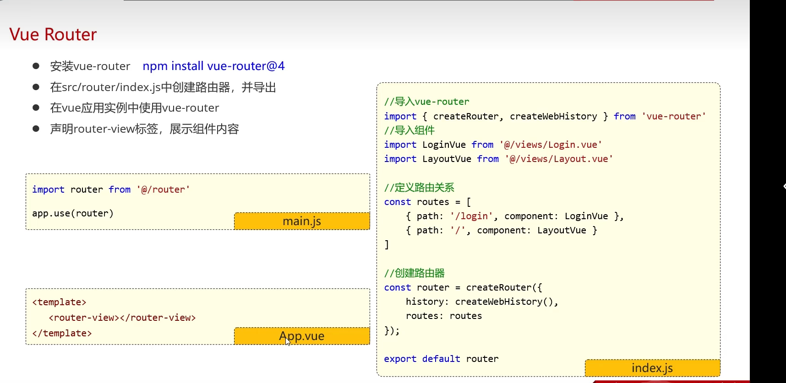The image size is (786, 383).
Task: Click the "Vue Router" slide title
Action: tap(53, 34)
